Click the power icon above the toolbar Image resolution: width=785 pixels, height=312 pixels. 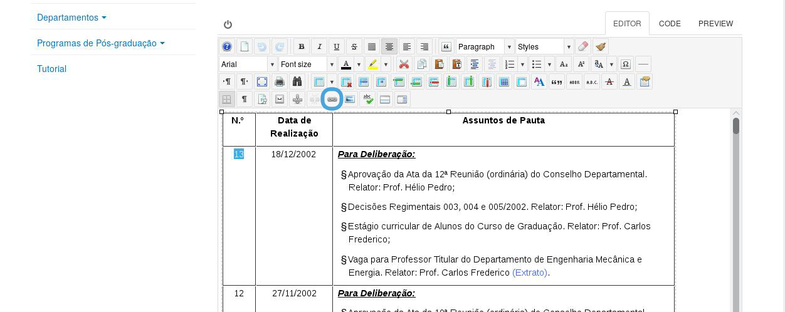pos(228,24)
